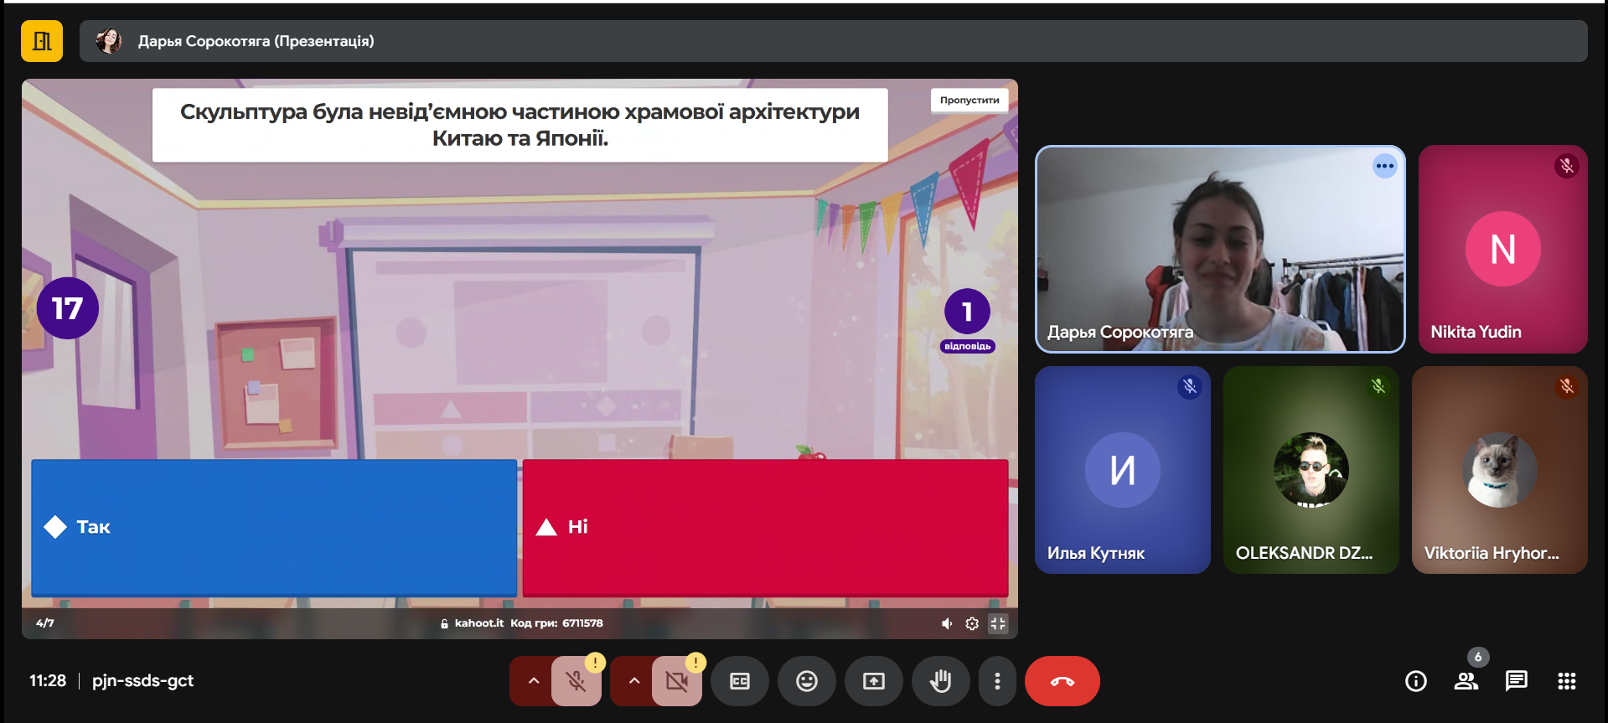The image size is (1608, 723).
Task: Click Viktoriia Hryhor... participant tile
Action: pyautogui.click(x=1500, y=470)
